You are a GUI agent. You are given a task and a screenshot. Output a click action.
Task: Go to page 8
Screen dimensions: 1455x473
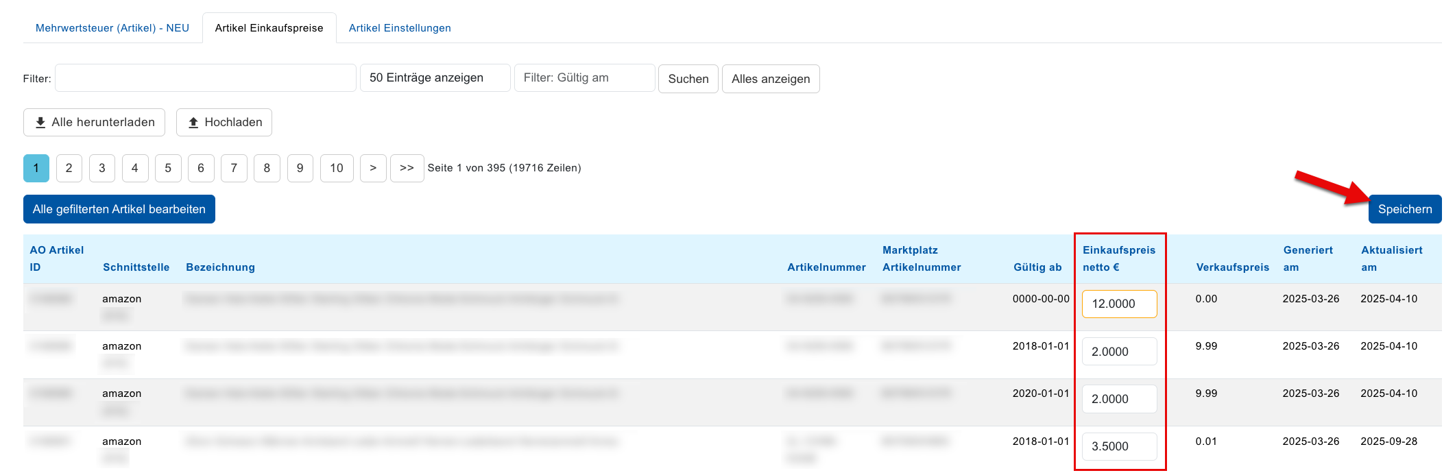pos(267,168)
